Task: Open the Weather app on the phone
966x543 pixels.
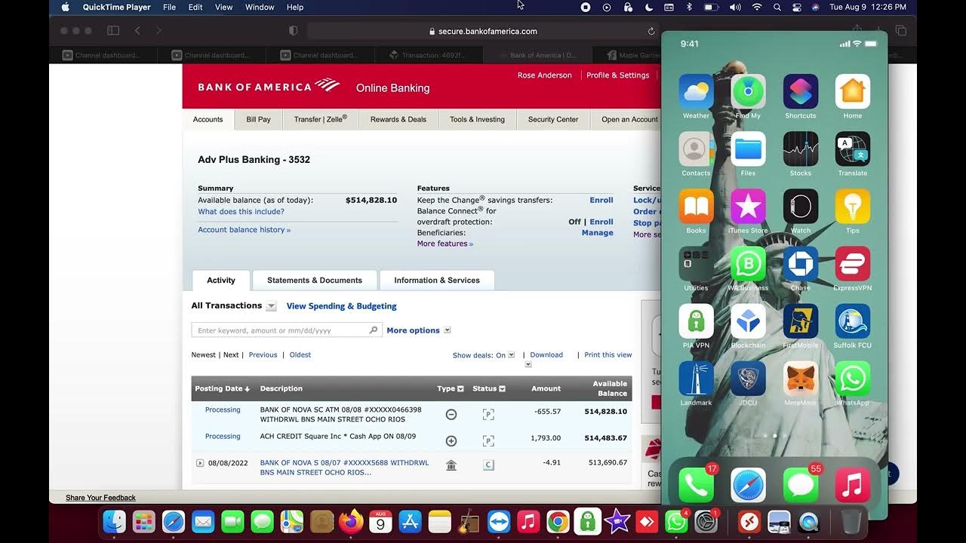Action: [x=696, y=92]
